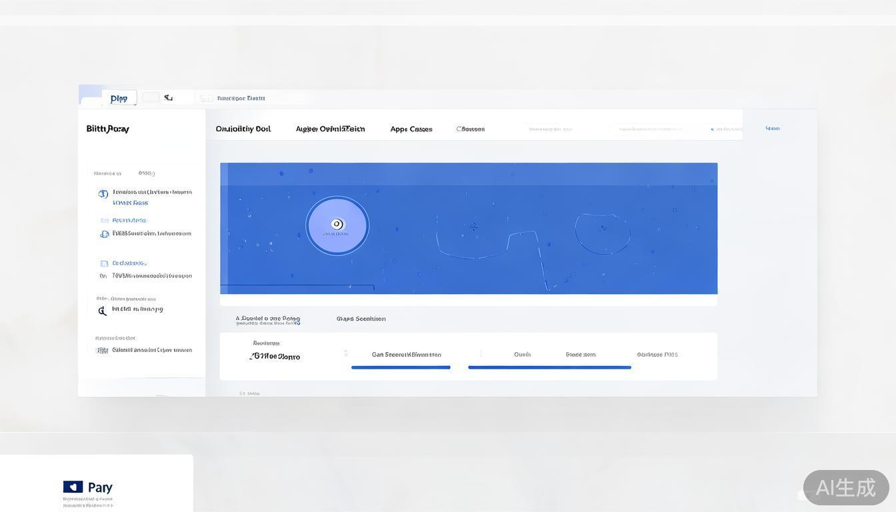This screenshot has width=896, height=512.
Task: Click the dark search-like icon in sidebar
Action: [x=102, y=311]
